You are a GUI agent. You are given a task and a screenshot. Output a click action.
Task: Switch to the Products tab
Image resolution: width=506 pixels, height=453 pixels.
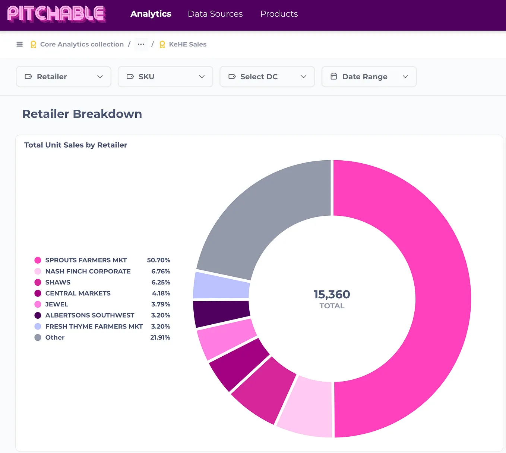[279, 14]
